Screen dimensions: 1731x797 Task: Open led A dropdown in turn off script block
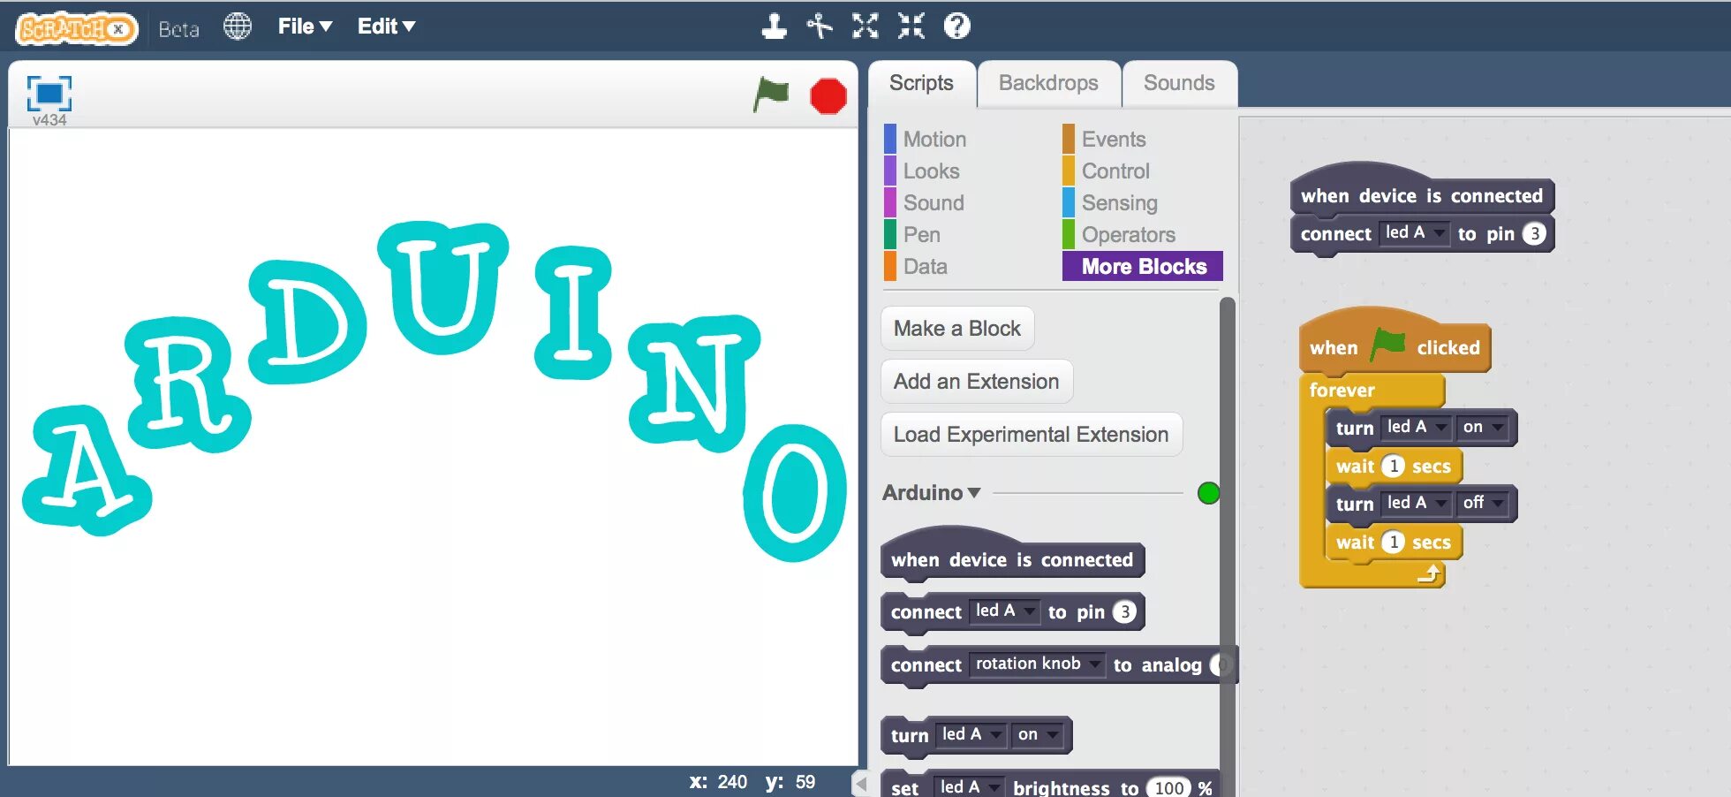[1416, 504]
